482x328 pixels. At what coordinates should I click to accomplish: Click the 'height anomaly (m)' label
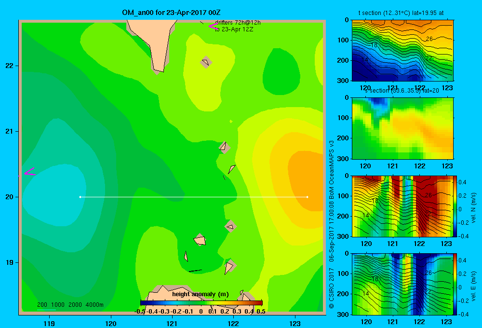click(x=201, y=294)
